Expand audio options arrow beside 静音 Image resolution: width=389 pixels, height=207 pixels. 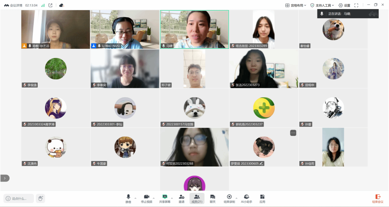coord(136,198)
